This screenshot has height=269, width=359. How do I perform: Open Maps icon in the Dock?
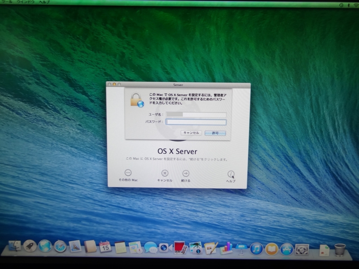point(136,247)
